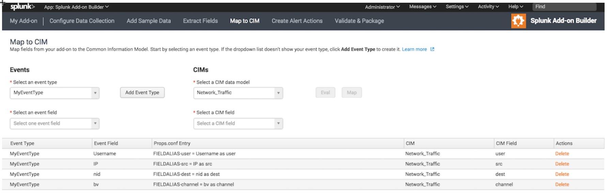Click the Eval button

325,93
